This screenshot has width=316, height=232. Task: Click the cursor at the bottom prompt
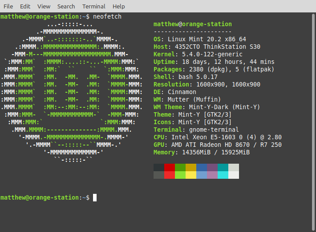point(95,197)
